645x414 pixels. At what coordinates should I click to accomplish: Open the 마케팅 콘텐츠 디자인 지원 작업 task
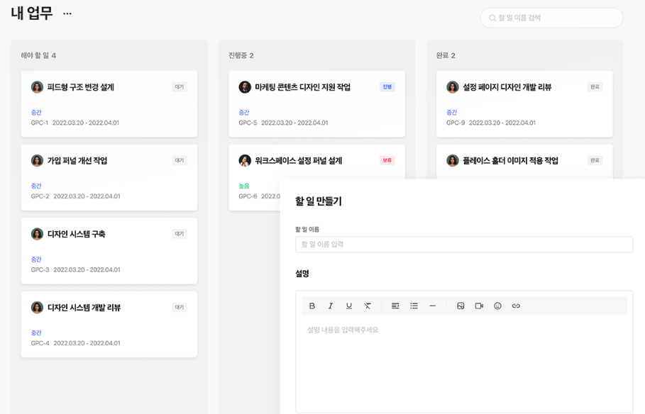[x=302, y=87]
